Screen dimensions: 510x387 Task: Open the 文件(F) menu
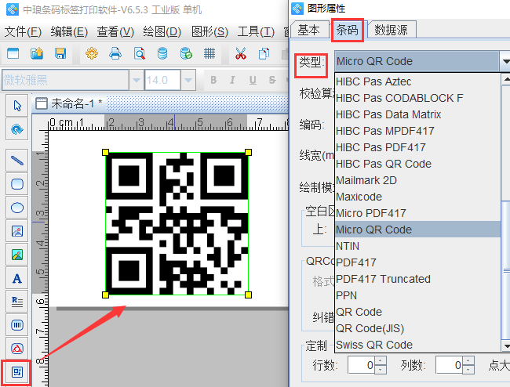coord(23,32)
